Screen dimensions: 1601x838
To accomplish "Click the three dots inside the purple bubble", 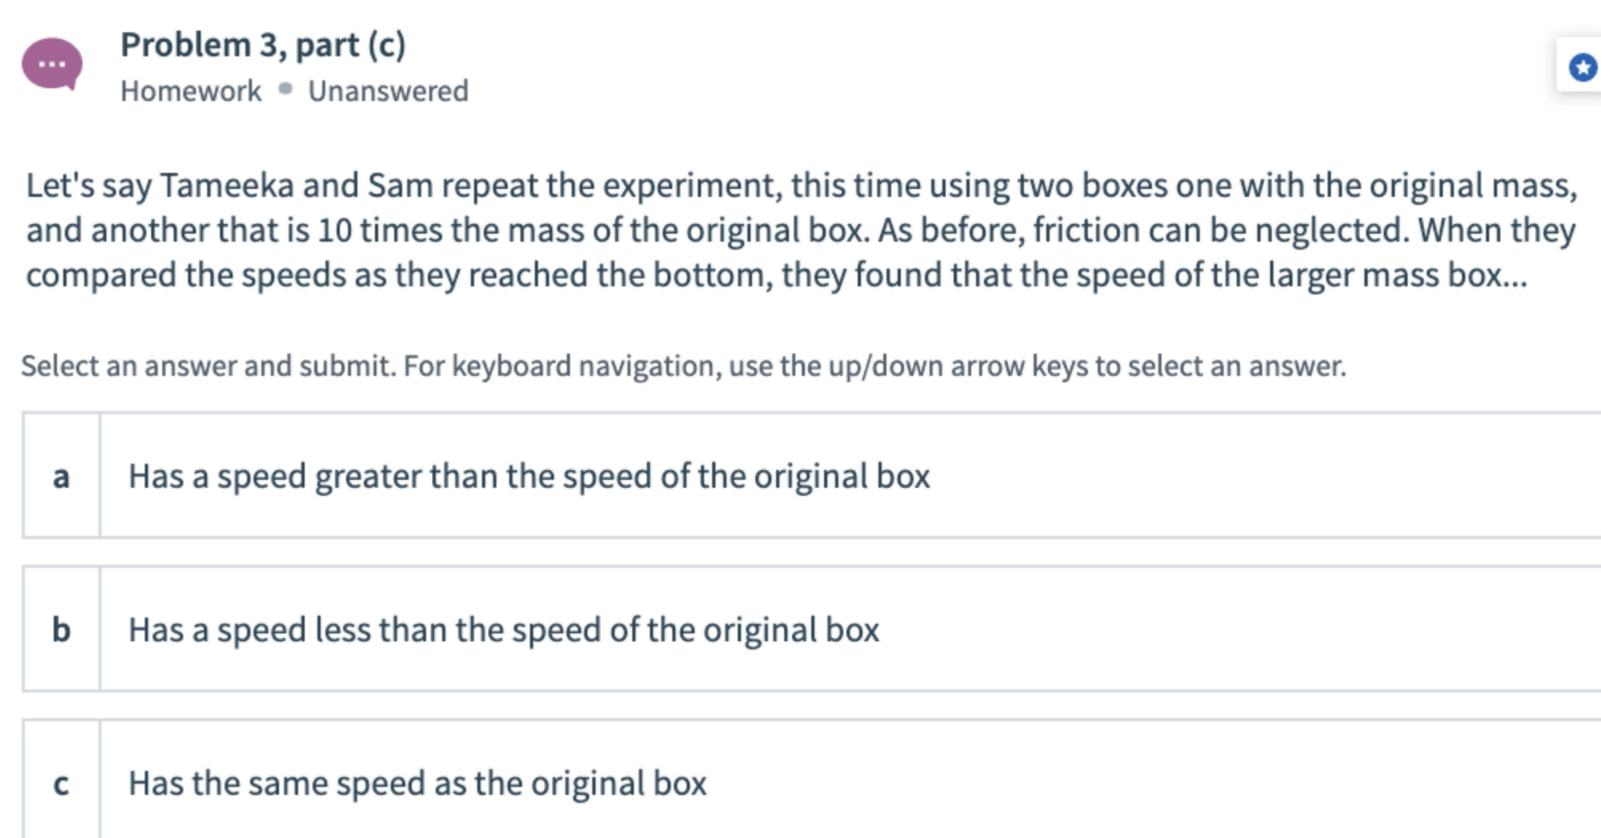I will (52, 64).
